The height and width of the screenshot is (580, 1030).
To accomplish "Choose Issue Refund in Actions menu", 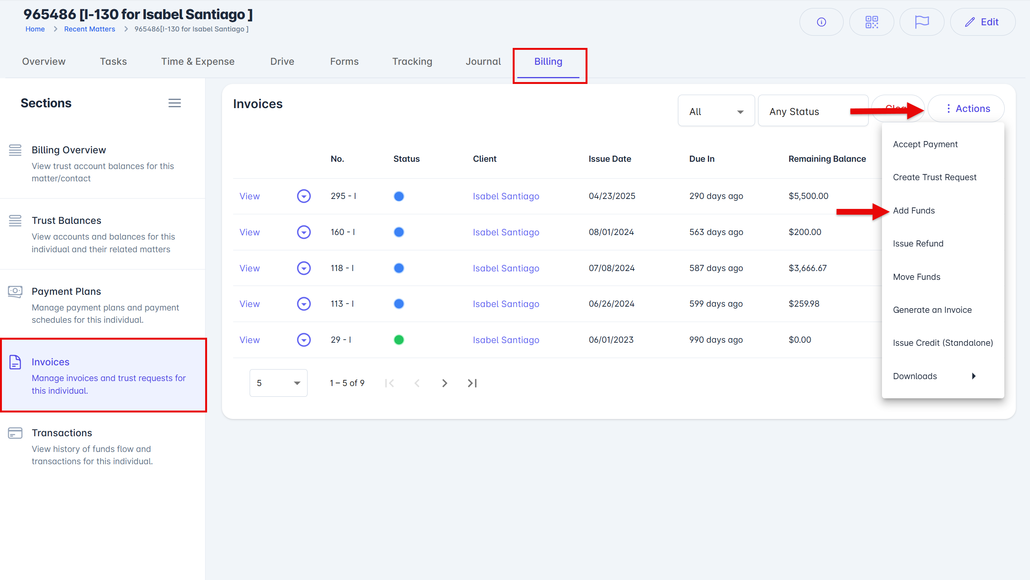I will click(x=918, y=243).
